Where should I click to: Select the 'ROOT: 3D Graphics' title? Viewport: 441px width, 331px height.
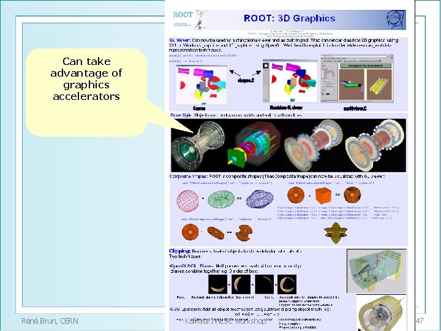pyautogui.click(x=289, y=18)
